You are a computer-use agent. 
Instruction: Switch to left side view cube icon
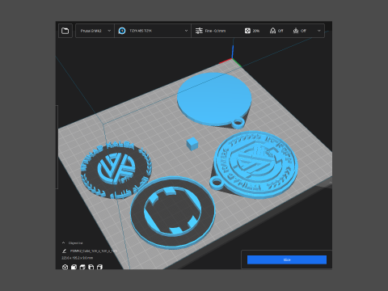pyautogui.click(x=91, y=267)
